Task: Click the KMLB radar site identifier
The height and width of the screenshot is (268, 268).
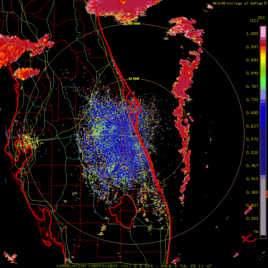Action: coord(167,266)
